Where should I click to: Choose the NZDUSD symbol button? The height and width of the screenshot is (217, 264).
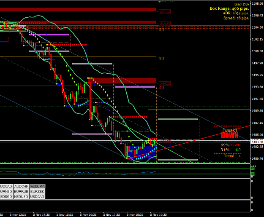[x=21, y=197]
